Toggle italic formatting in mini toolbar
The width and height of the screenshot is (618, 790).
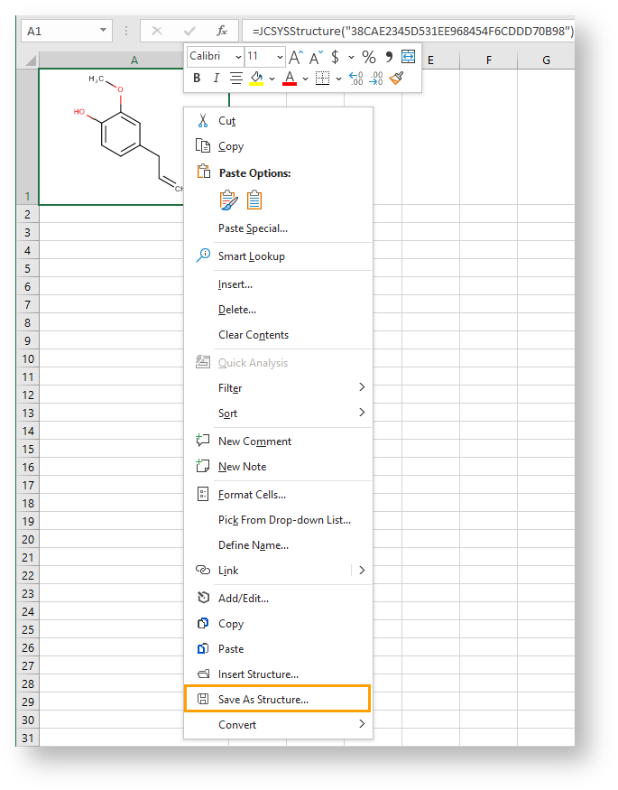tap(216, 79)
